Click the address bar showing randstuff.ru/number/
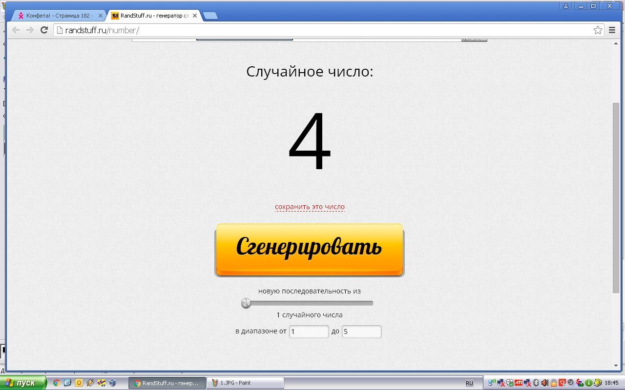625x390 pixels. pyautogui.click(x=322, y=30)
